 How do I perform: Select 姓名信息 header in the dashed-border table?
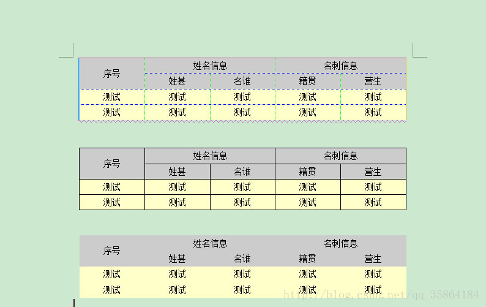[210, 66]
